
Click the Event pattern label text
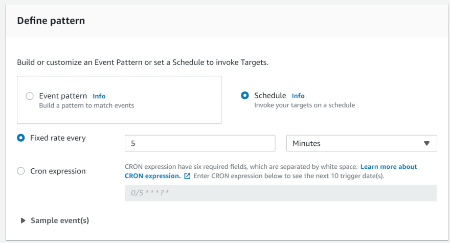tap(63, 96)
